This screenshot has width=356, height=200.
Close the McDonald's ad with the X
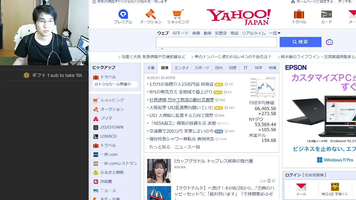[273, 181]
